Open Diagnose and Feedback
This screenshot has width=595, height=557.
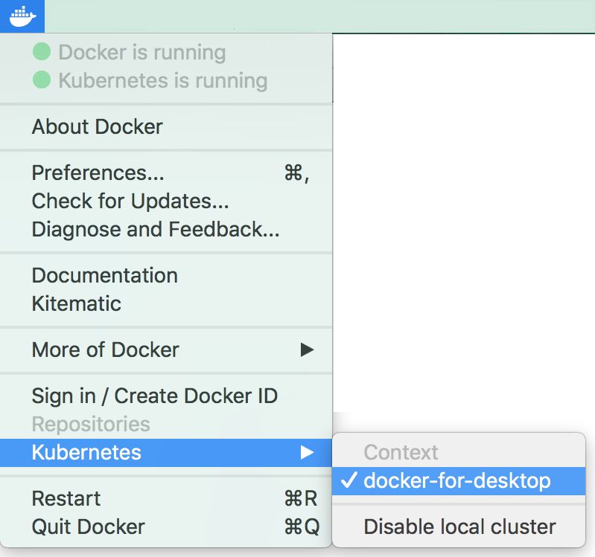166,229
